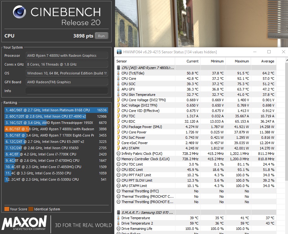Image resolution: width=288 pixels, height=234 pixels.
Task: Click the Drive Remaining Life row label
Action: tap(137, 229)
